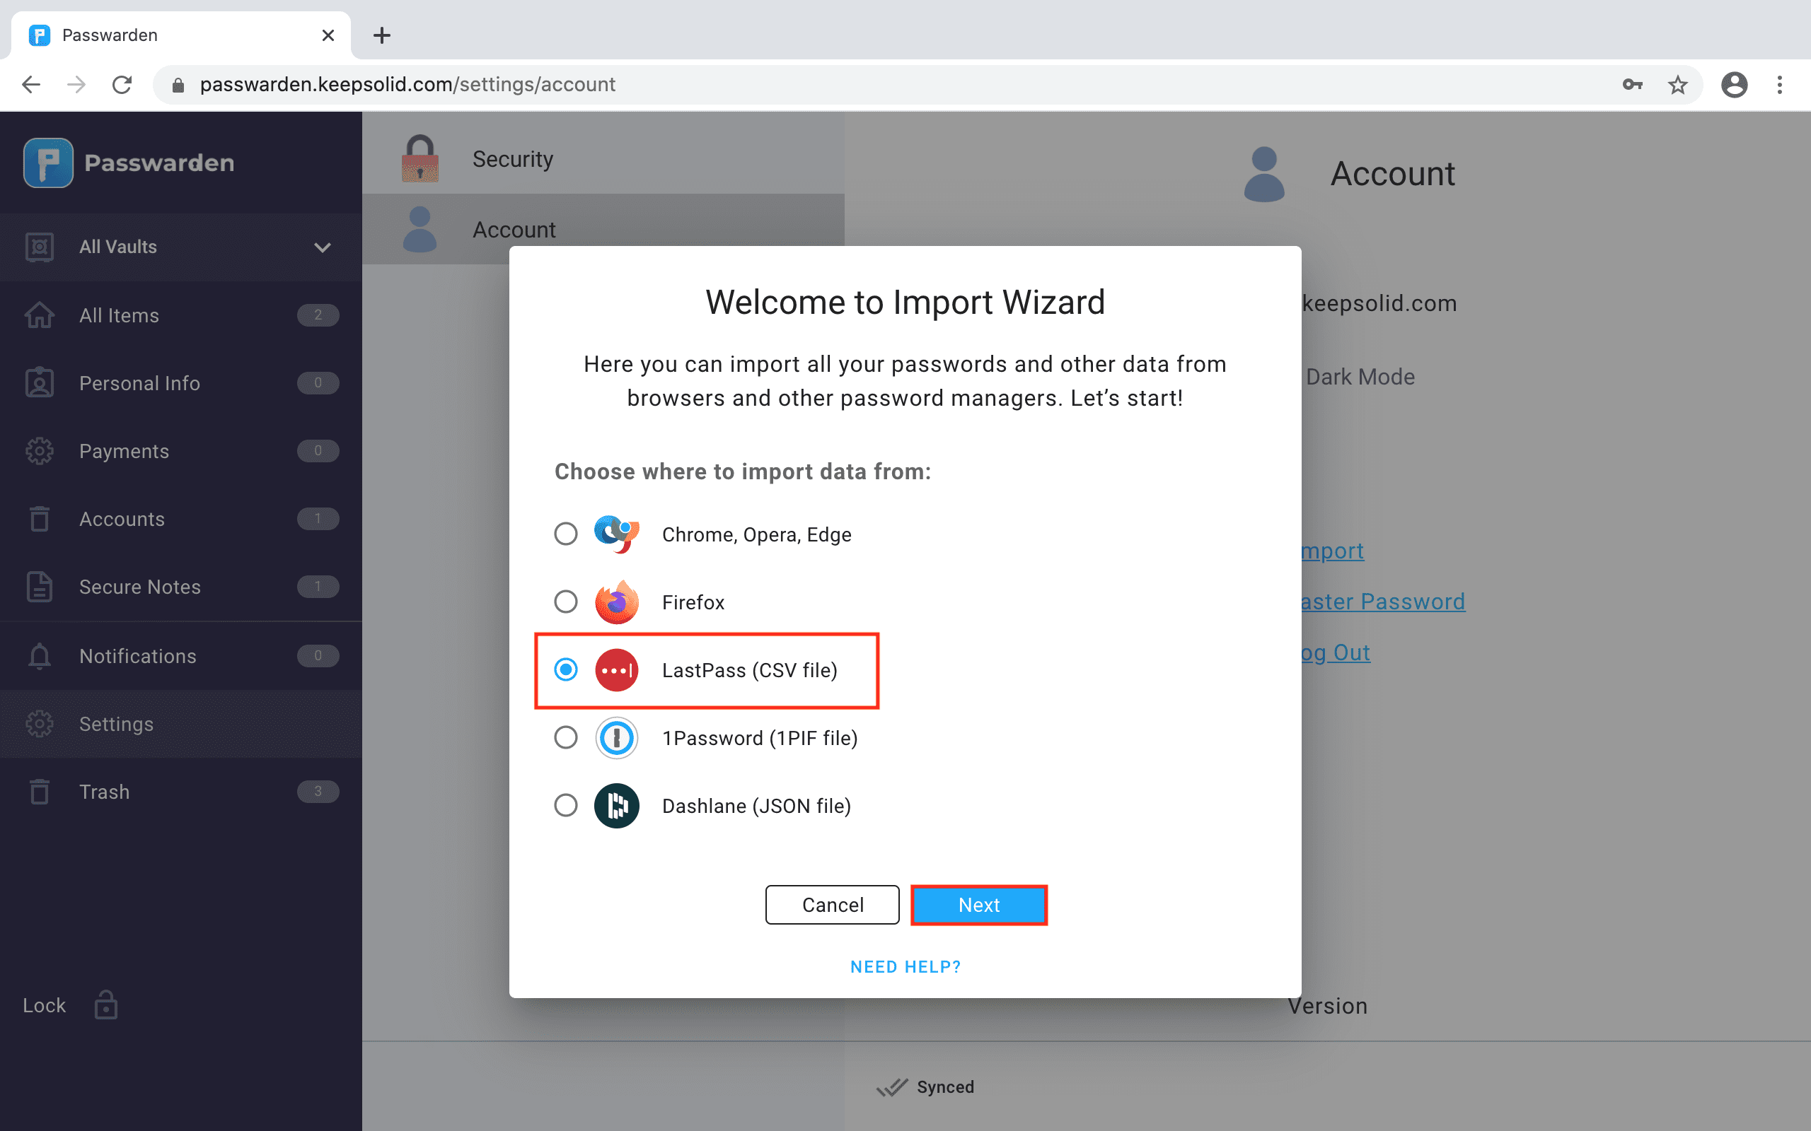
Task: Select the Chrome, Opera, Edge radio button
Action: coord(566,534)
